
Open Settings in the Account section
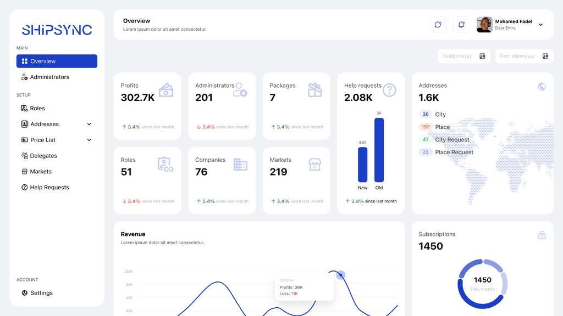41,293
